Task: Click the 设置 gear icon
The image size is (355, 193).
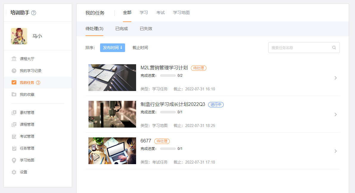Action: pyautogui.click(x=14, y=172)
